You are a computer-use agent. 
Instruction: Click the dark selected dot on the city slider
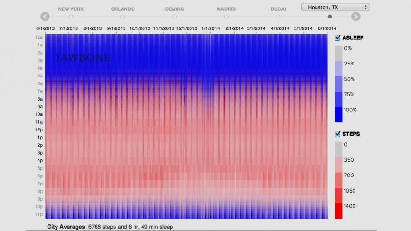[330, 17]
